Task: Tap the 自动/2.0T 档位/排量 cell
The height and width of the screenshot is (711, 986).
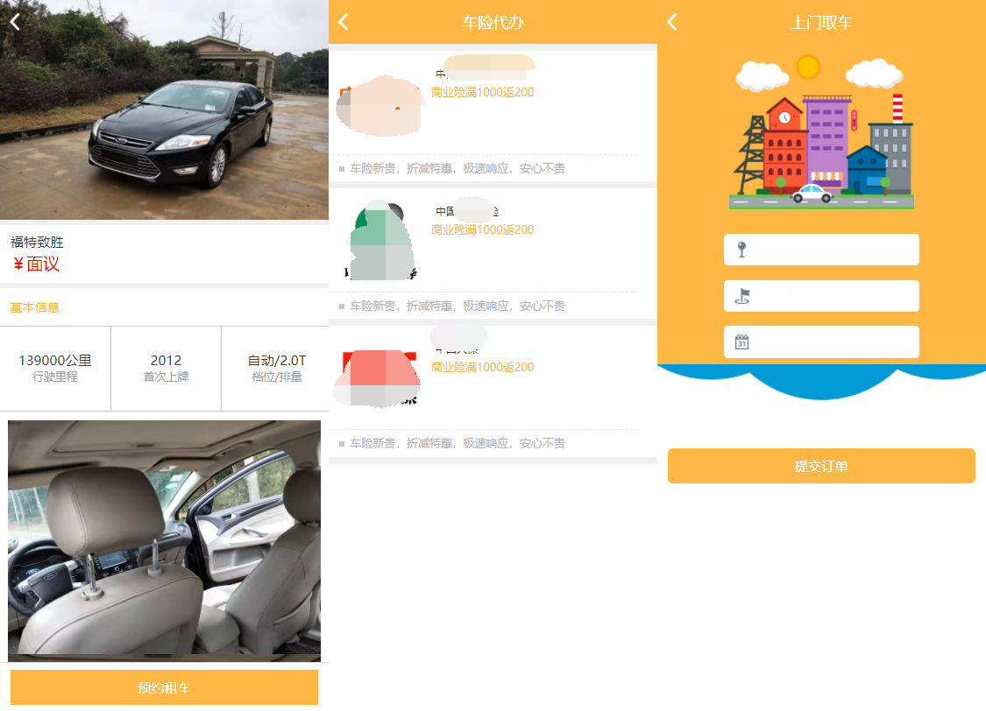Action: pos(276,368)
